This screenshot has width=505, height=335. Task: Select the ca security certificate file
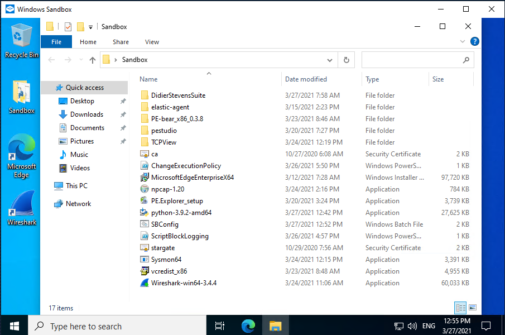(154, 154)
